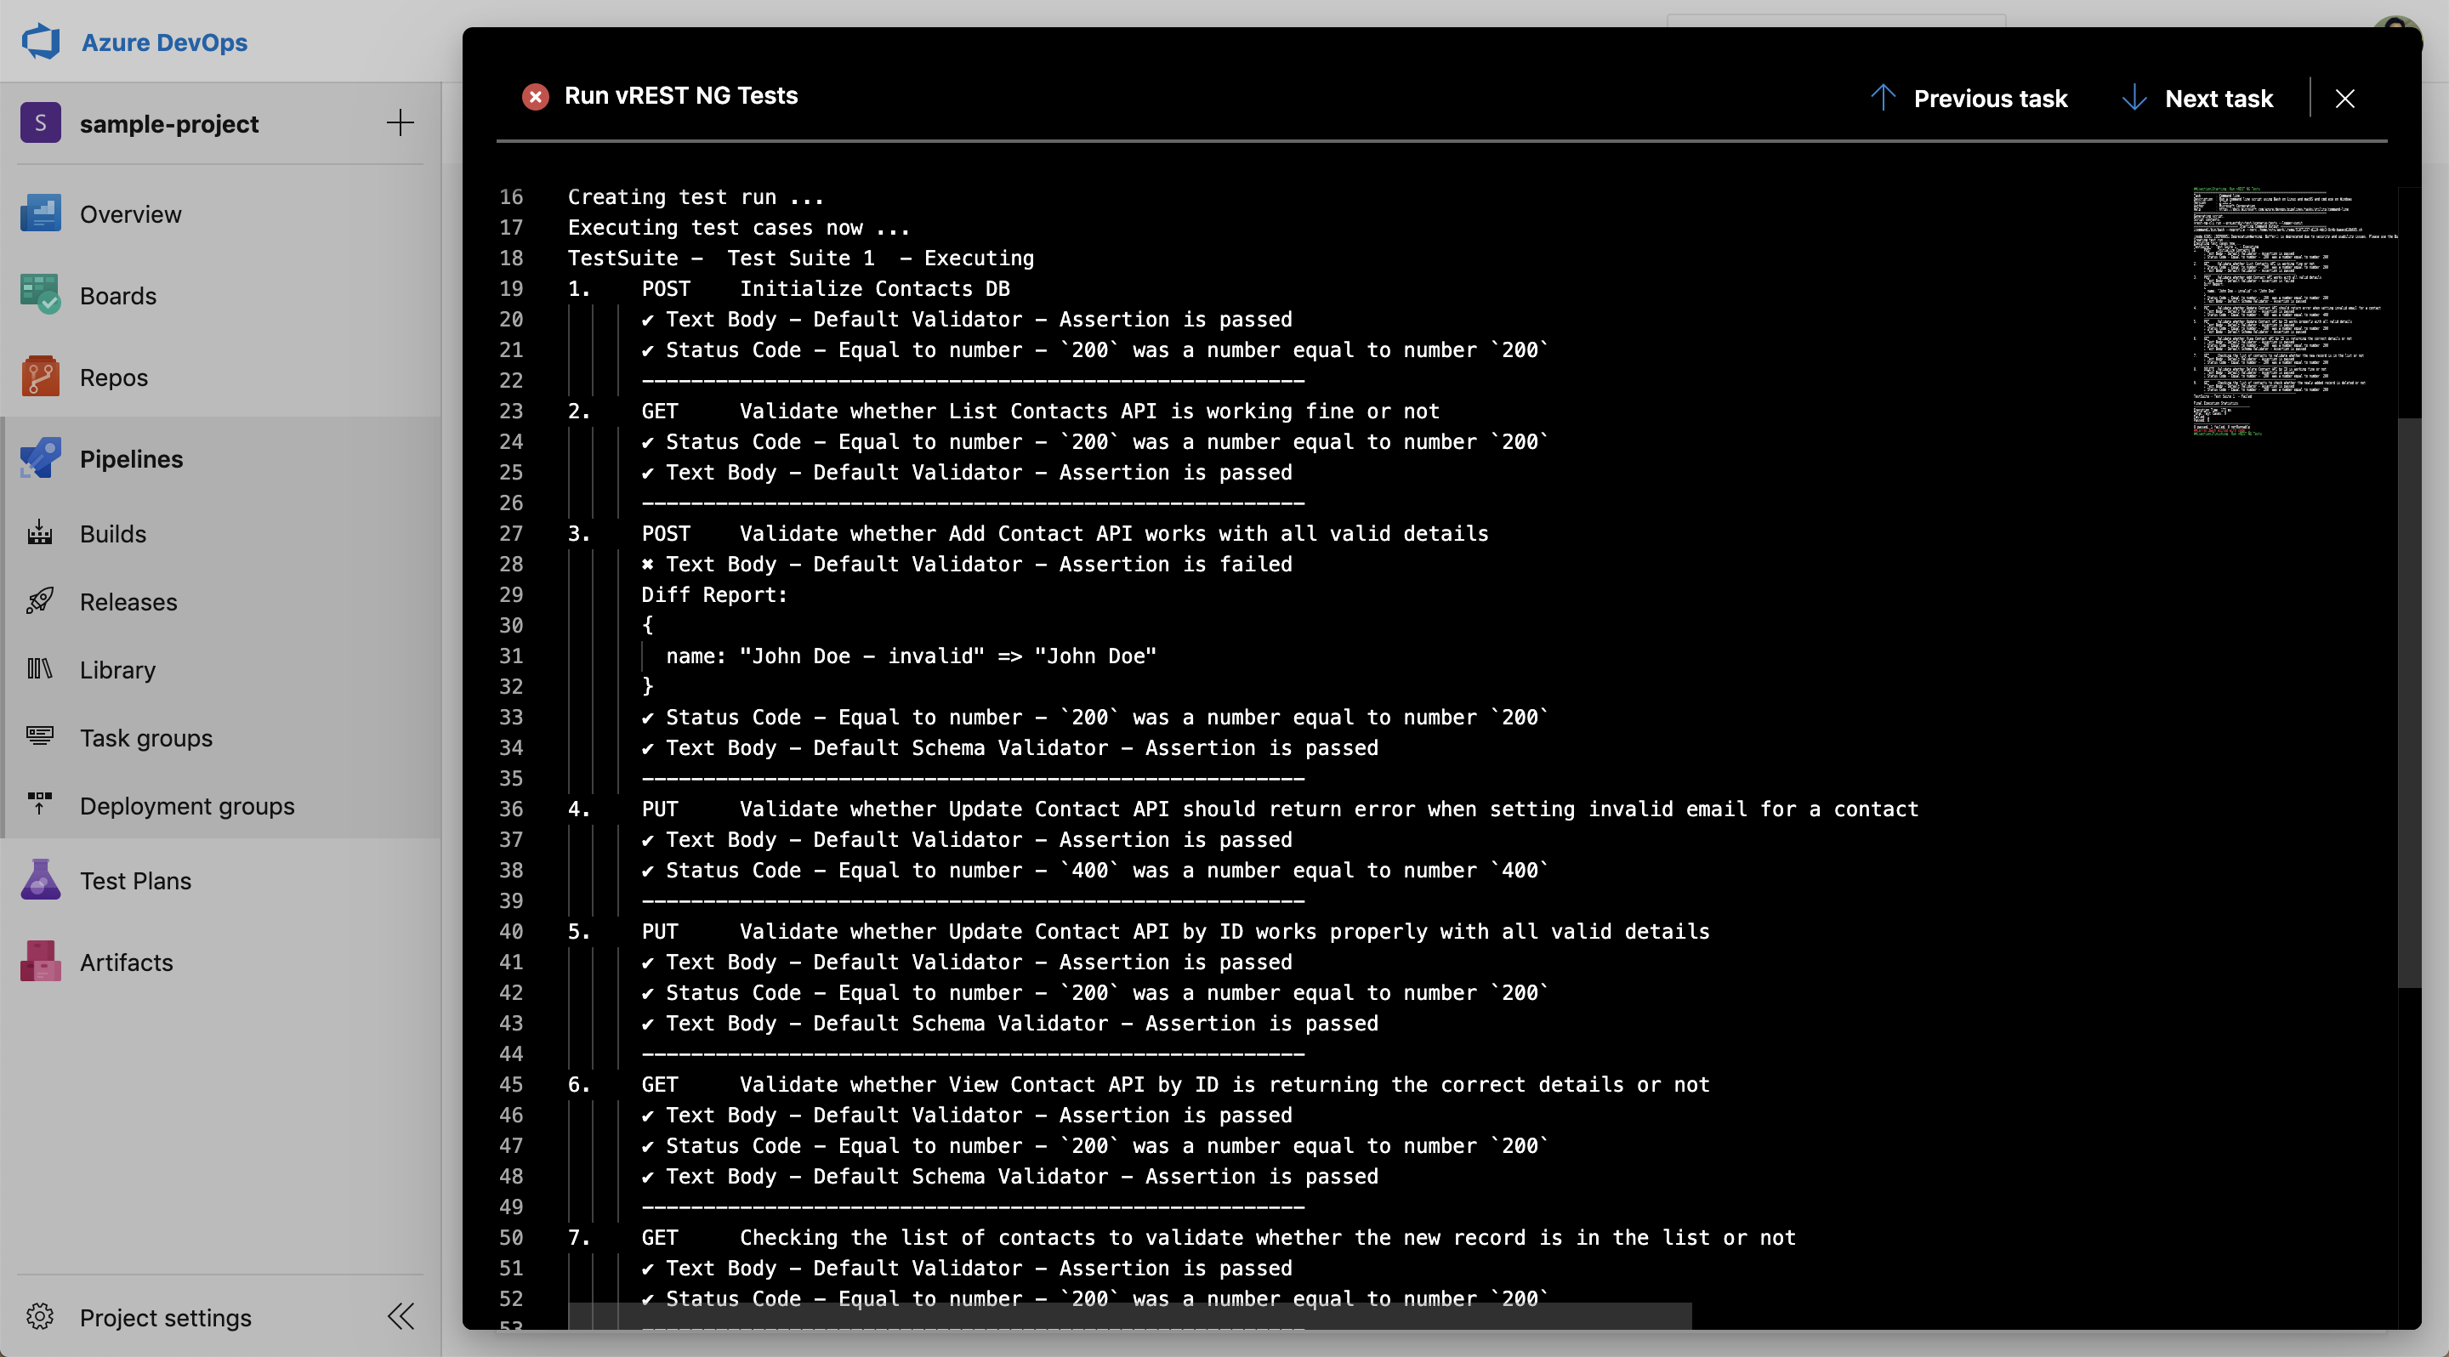
Task: Click the red failed status icon
Action: pos(535,96)
